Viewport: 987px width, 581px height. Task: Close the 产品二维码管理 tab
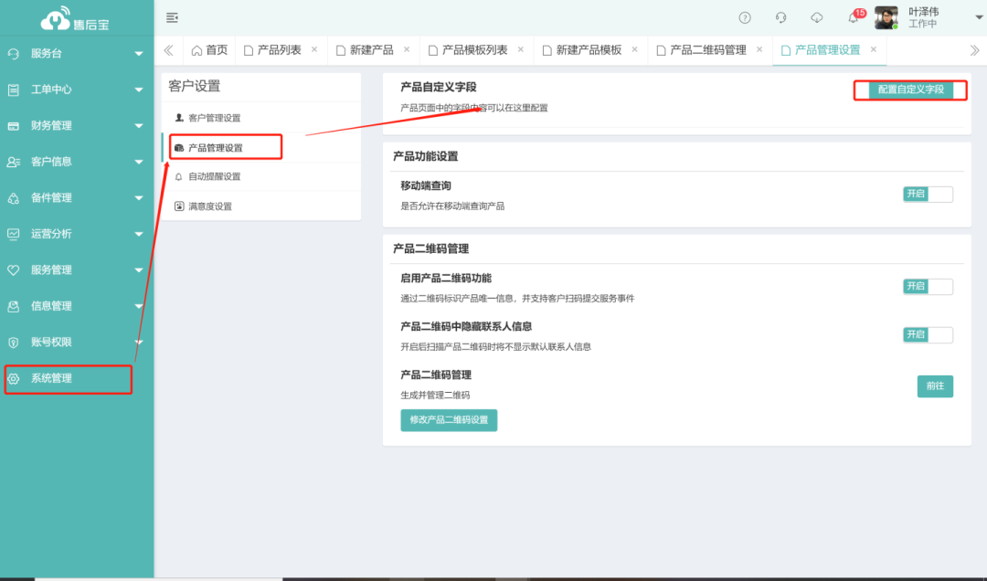759,50
